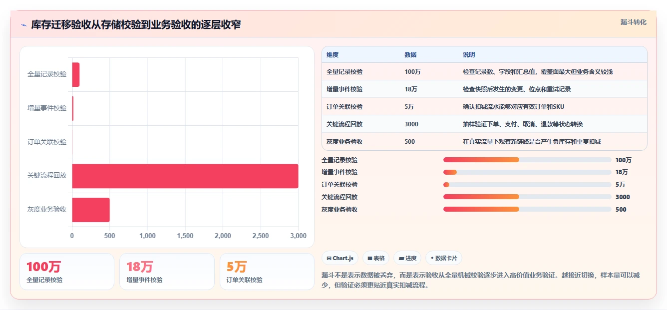
Task: Click the 关键流程回放 bar in the chart
Action: click(x=185, y=176)
